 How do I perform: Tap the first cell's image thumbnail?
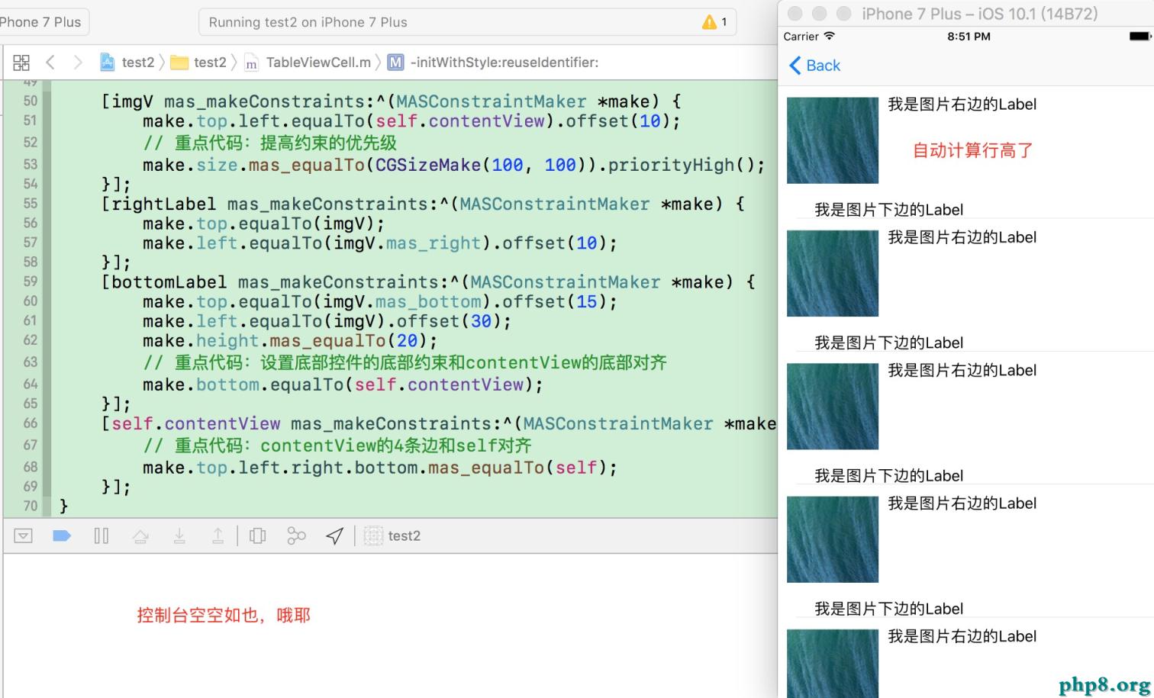pyautogui.click(x=833, y=140)
